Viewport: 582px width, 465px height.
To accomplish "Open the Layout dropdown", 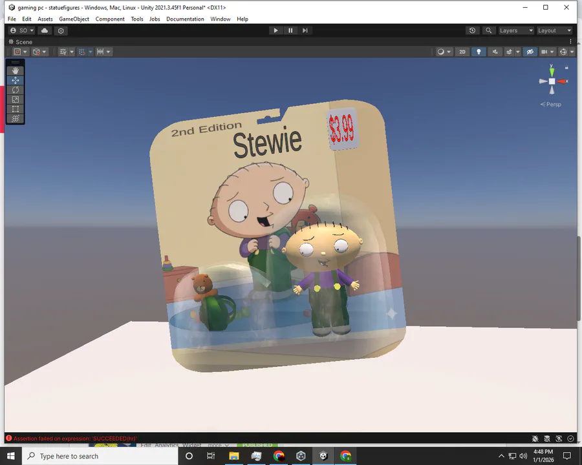I will (555, 30).
